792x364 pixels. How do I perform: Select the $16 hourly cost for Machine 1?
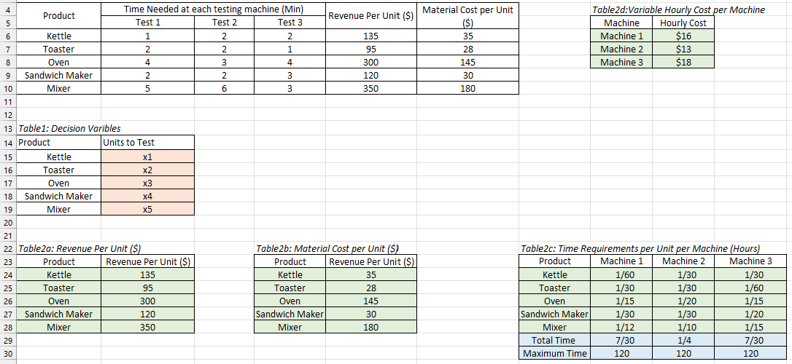click(683, 36)
